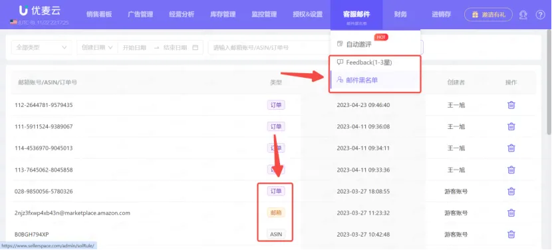Screen dimensions: 552x250
Task: Click the 订单 tag in 112-2644781-9579435 row
Action: (276, 105)
